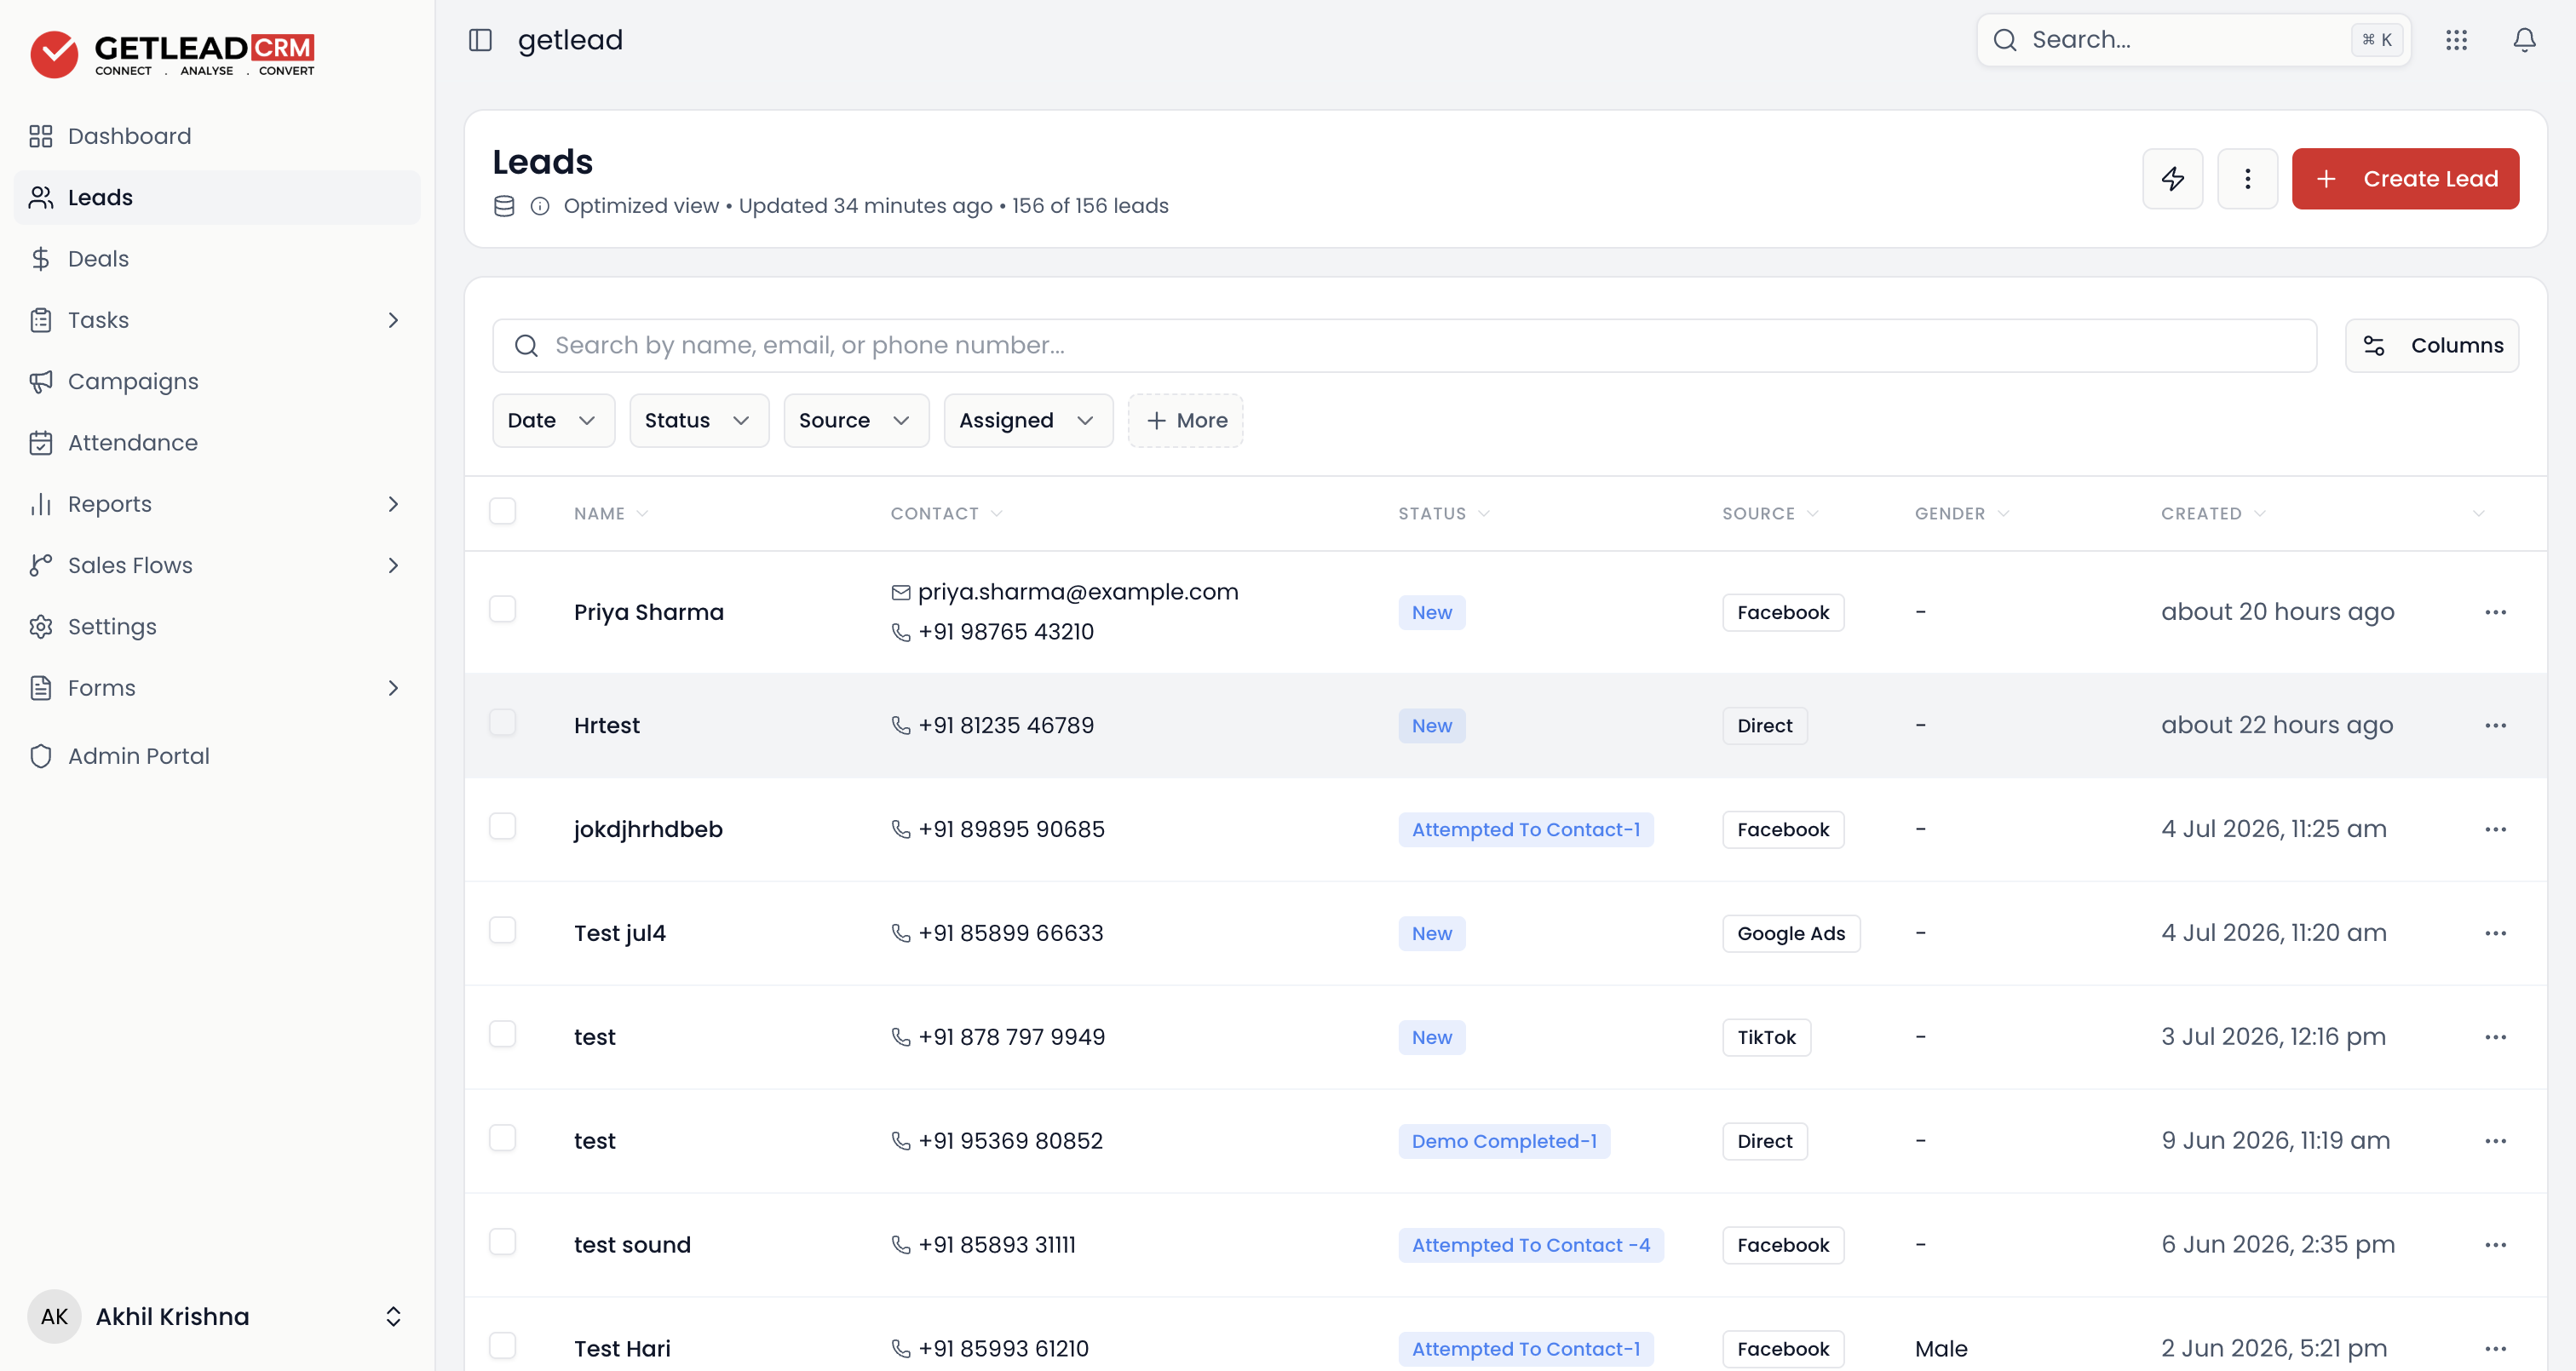This screenshot has height=1371, width=2576.
Task: Check the Priya Sharma row checkbox
Action: (x=502, y=609)
